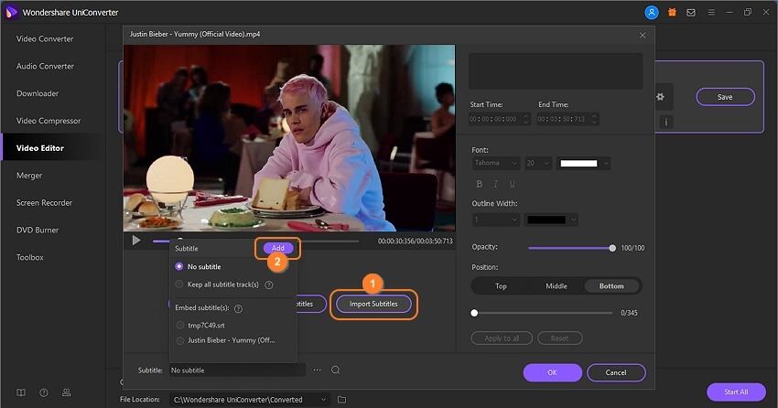
Task: Open the Tahoma font family dropdown
Action: [496, 163]
